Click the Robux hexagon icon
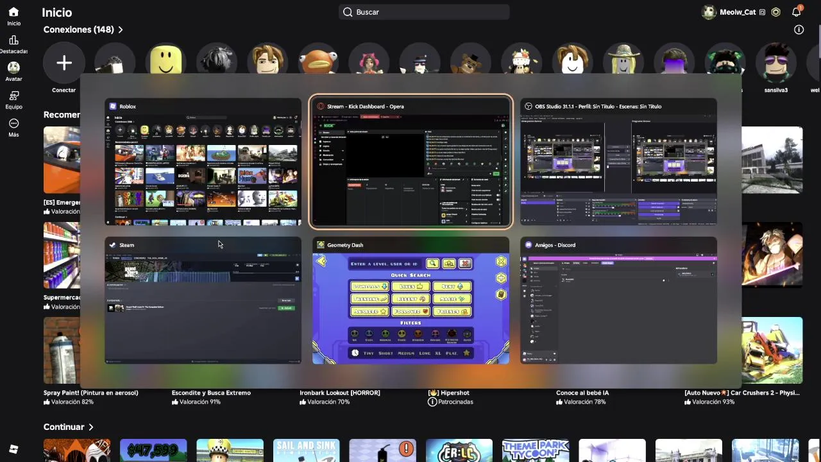This screenshot has width=821, height=462. [775, 12]
